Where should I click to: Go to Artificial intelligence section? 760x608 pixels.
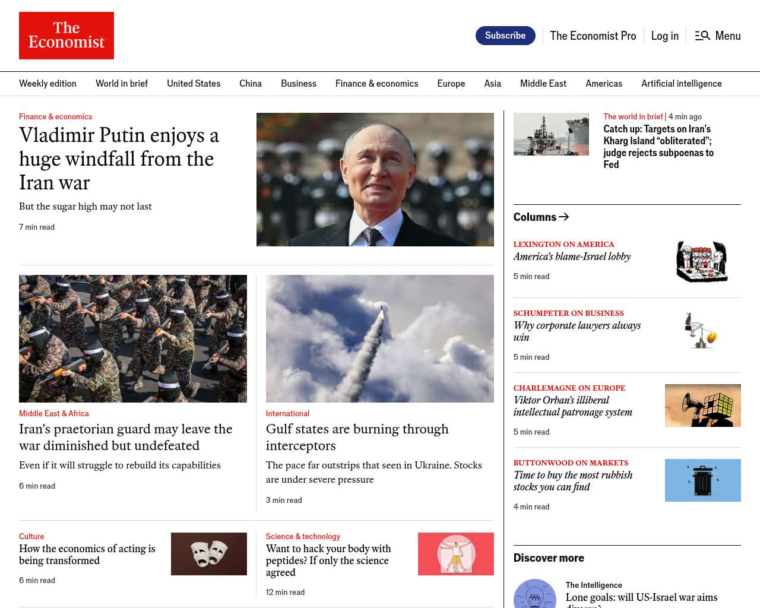click(682, 84)
